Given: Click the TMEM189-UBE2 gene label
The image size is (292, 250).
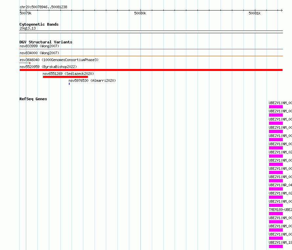Looking at the screenshot, I should click(x=280, y=210).
